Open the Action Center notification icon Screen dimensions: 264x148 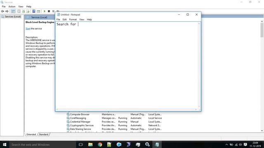[245, 145]
